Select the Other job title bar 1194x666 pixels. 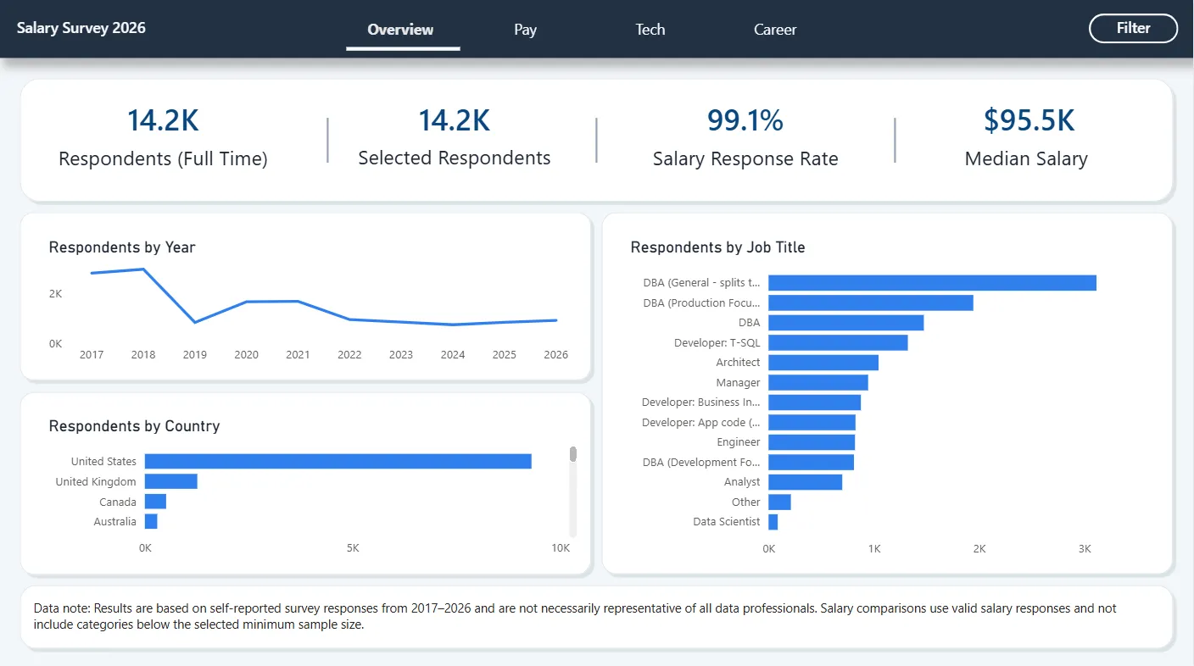pyautogui.click(x=780, y=502)
